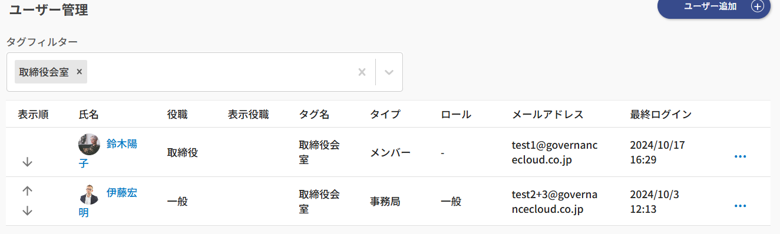The height and width of the screenshot is (234, 780).
Task: Move 伊藤宏明 down in display order
Action: pos(27,211)
